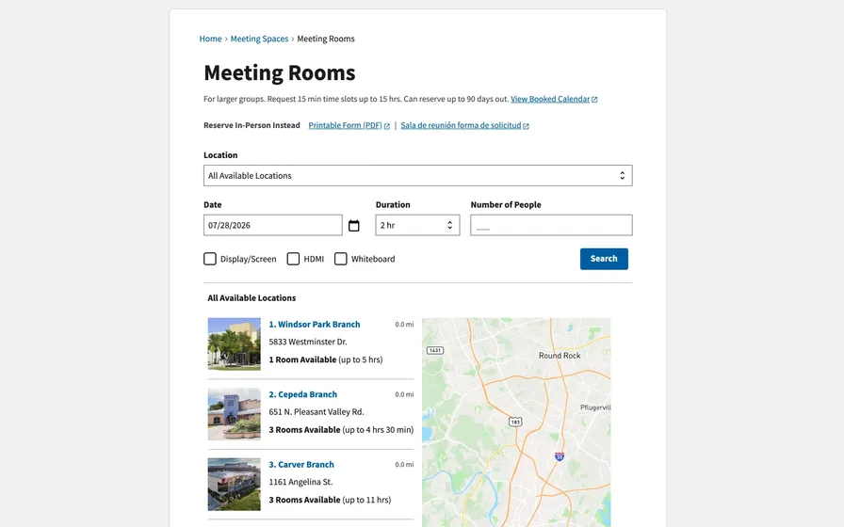Click '3 Rooms Available (up to 11 hrs)'
The image size is (844, 527).
330,500
